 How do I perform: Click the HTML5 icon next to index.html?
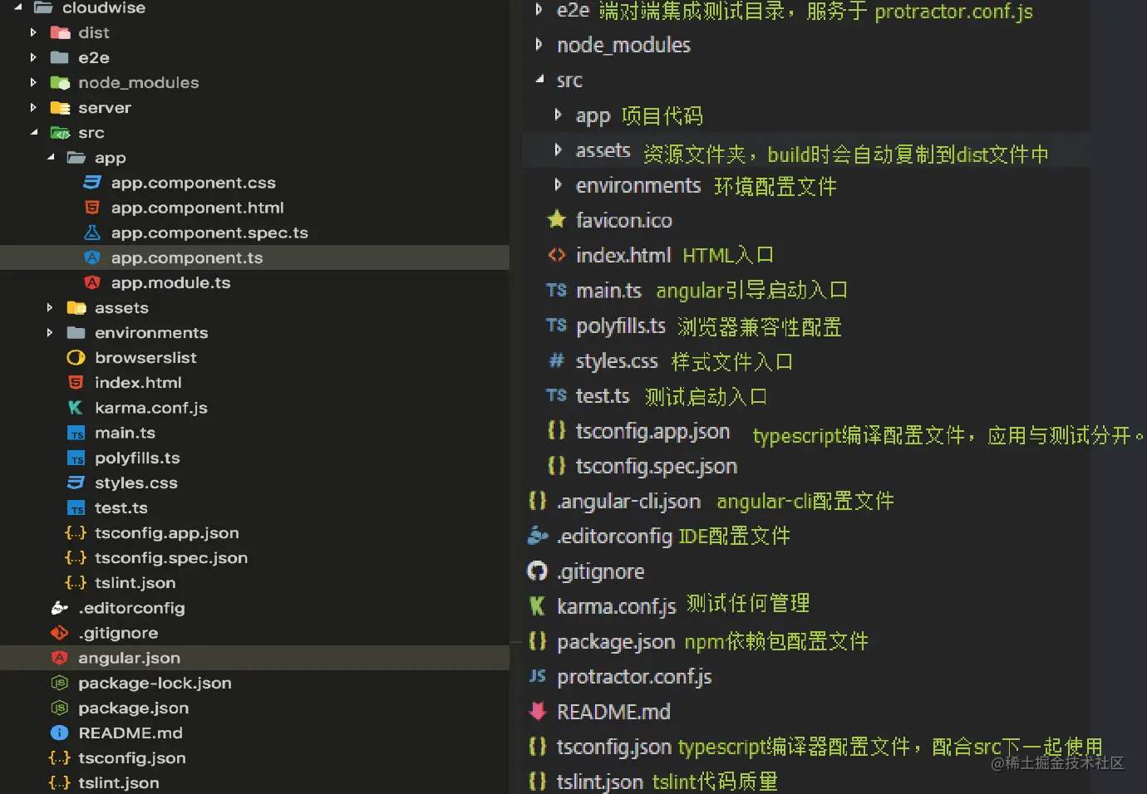(76, 382)
